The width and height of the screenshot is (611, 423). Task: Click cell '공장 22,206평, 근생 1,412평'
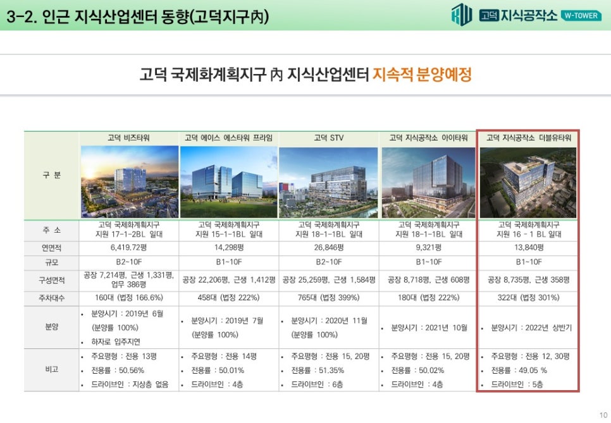229,280
